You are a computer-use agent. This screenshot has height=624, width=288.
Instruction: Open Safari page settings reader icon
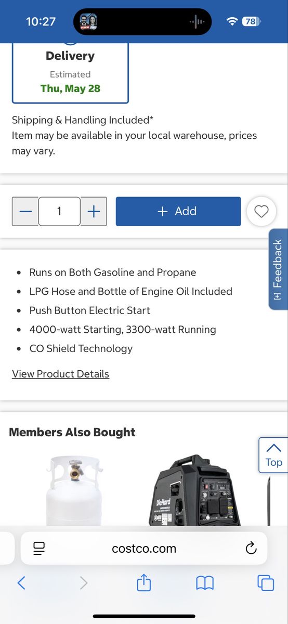[39, 548]
